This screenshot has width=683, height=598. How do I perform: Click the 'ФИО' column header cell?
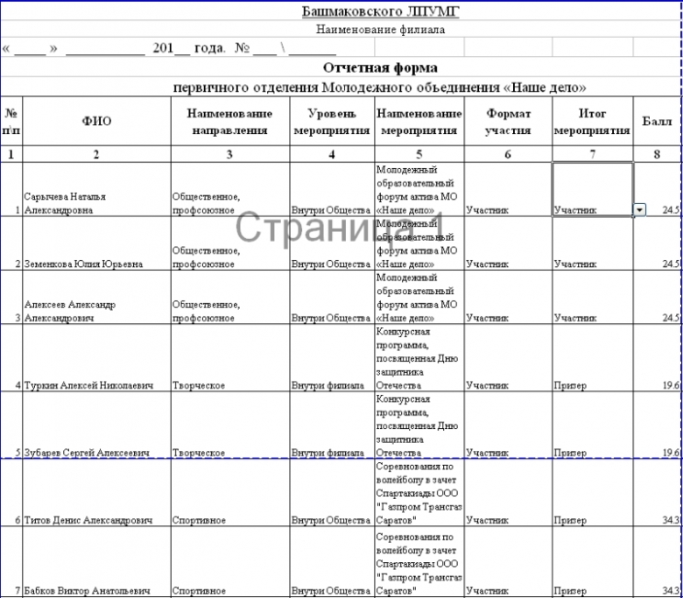point(96,121)
